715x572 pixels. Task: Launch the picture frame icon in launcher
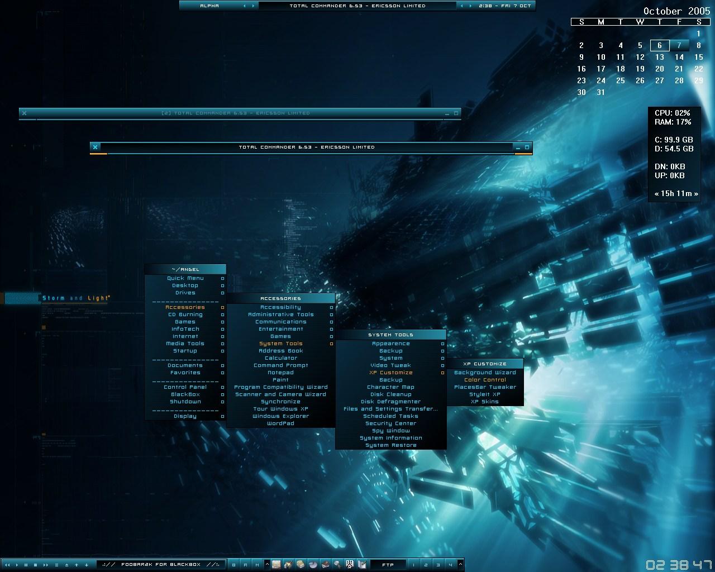point(276,565)
